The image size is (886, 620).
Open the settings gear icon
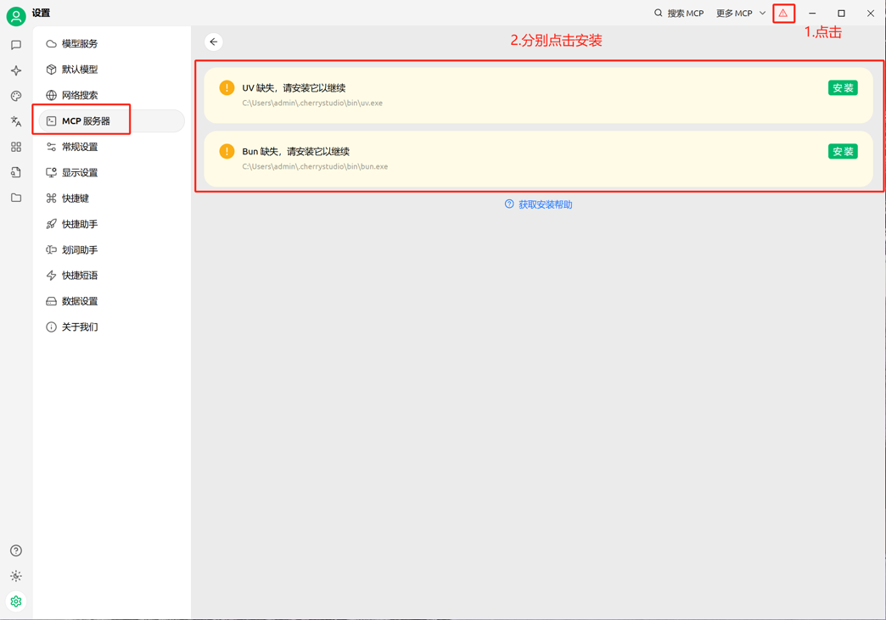(x=16, y=601)
